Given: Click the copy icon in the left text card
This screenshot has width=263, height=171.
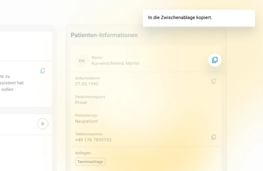Looking at the screenshot, I should click(x=42, y=71).
